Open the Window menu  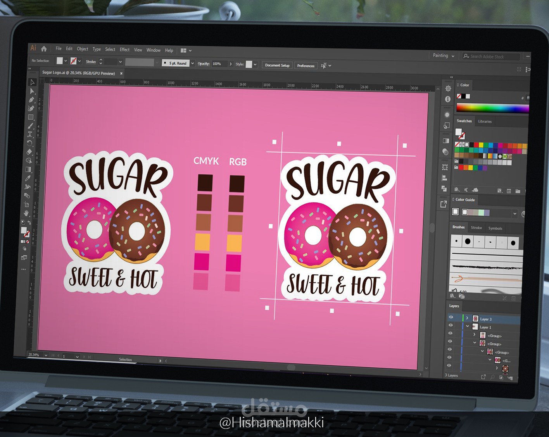154,50
